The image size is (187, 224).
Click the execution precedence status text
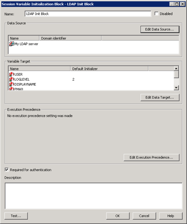(x=40, y=116)
